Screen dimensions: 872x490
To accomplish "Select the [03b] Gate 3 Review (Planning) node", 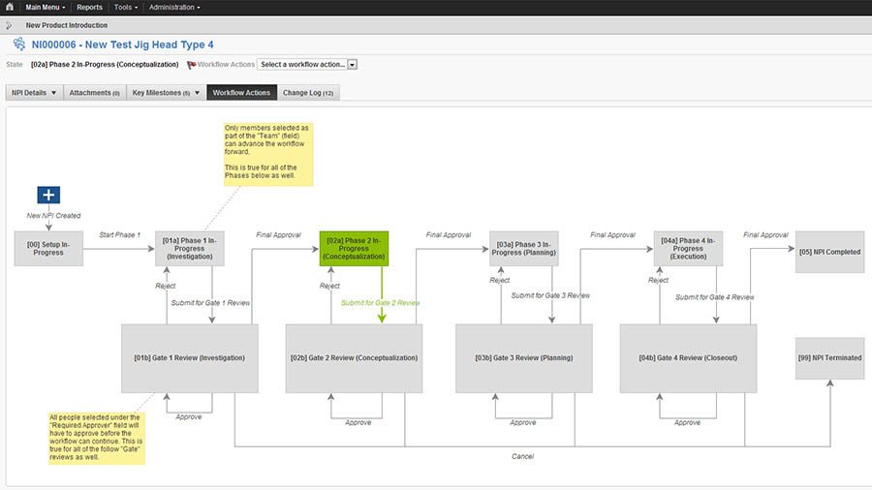I will pos(524,358).
